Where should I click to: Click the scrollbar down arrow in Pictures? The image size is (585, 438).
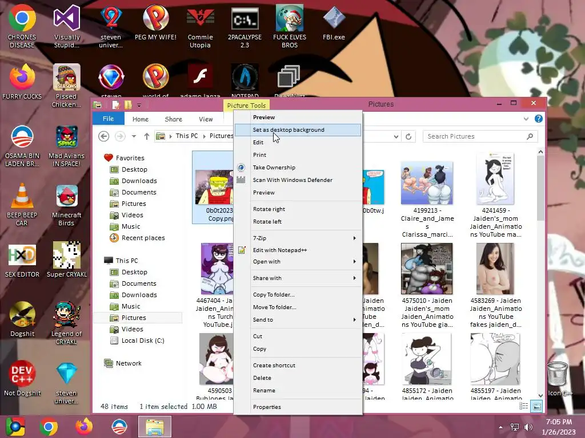[540, 395]
